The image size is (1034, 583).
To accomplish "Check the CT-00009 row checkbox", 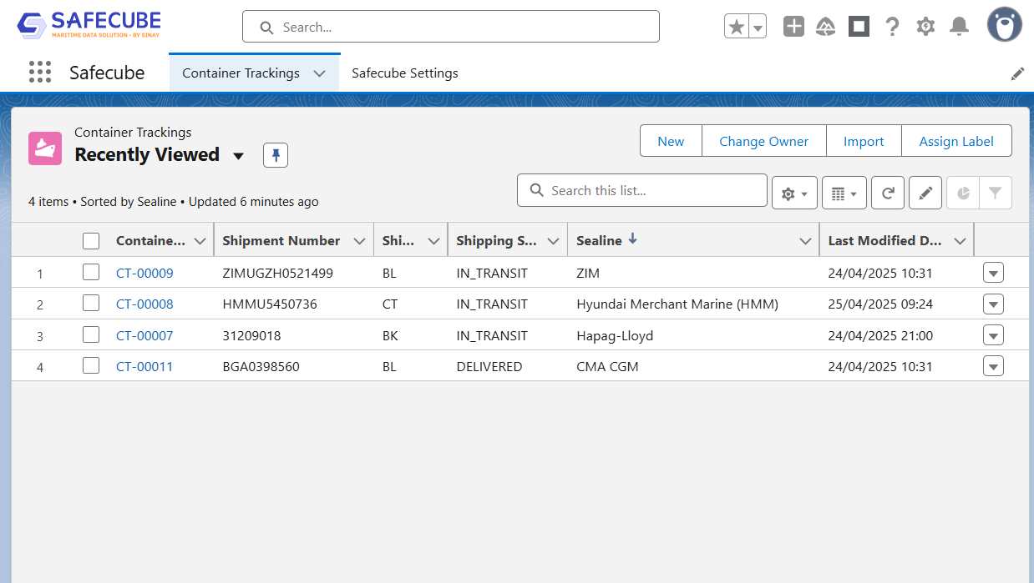I will pos(91,272).
